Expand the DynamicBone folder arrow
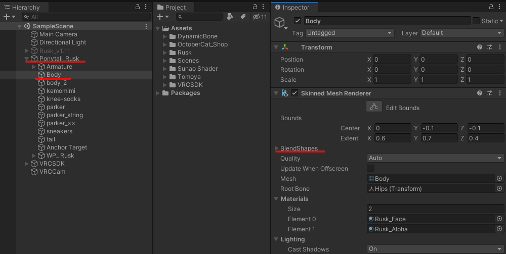The image size is (506, 254). (165, 36)
